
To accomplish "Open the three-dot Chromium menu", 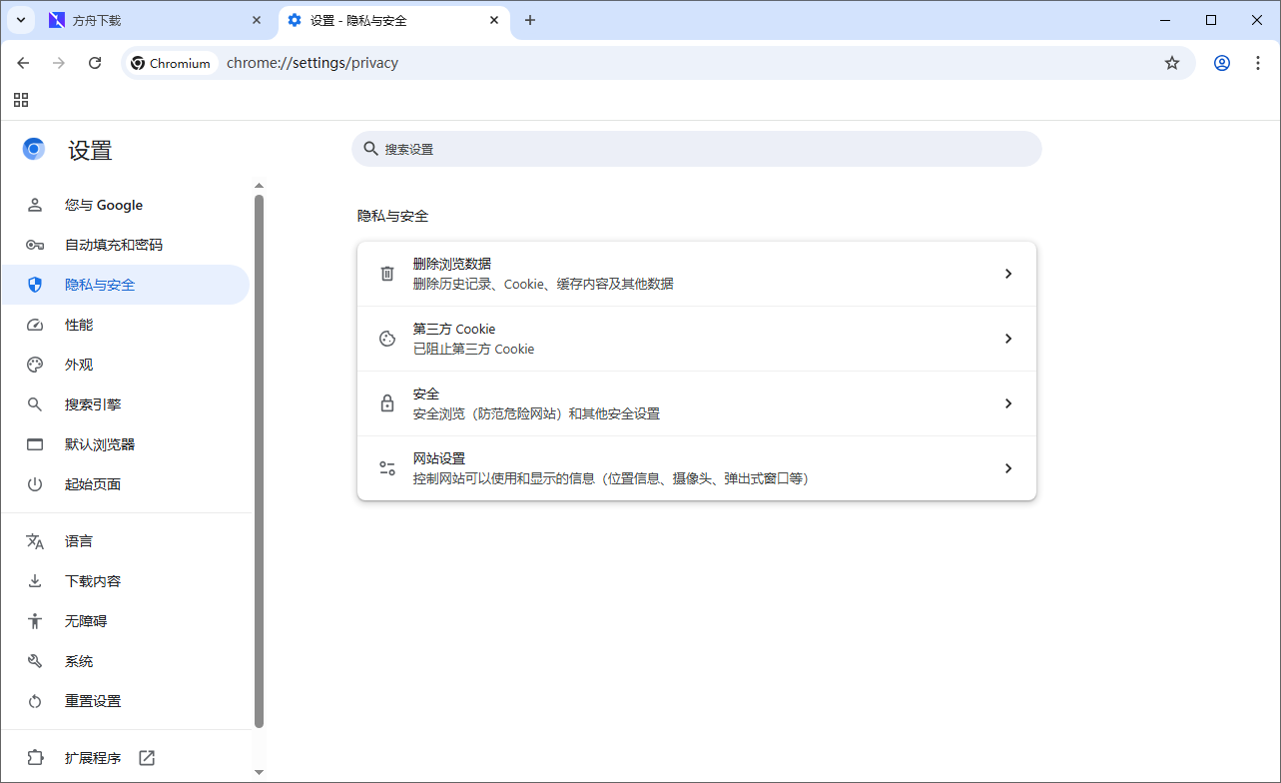I will click(1258, 62).
